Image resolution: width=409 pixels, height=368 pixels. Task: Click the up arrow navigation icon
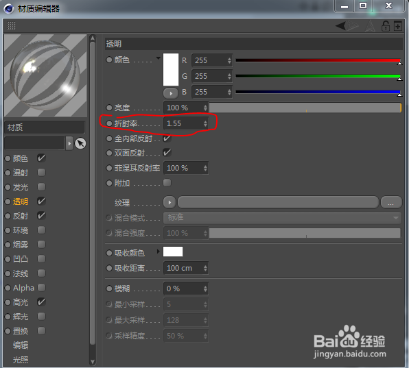370,26
